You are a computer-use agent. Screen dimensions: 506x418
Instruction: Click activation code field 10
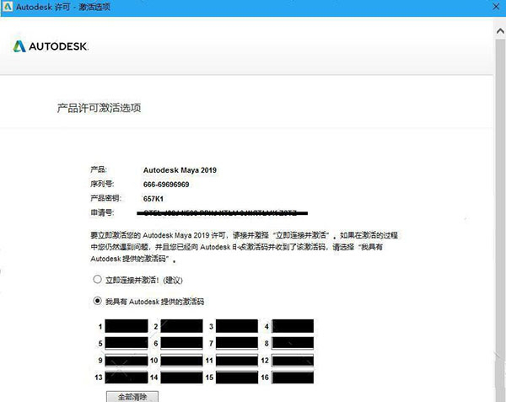[181, 360]
